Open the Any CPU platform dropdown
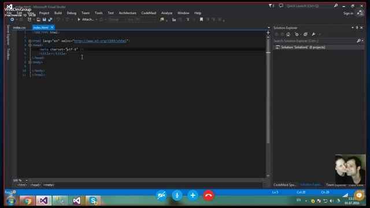Image resolution: width=370 pixels, height=208 pixels. (142, 20)
